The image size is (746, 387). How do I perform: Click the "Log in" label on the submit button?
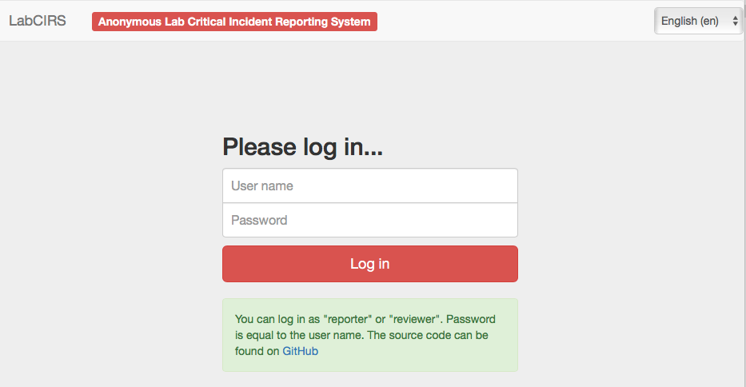pos(369,264)
